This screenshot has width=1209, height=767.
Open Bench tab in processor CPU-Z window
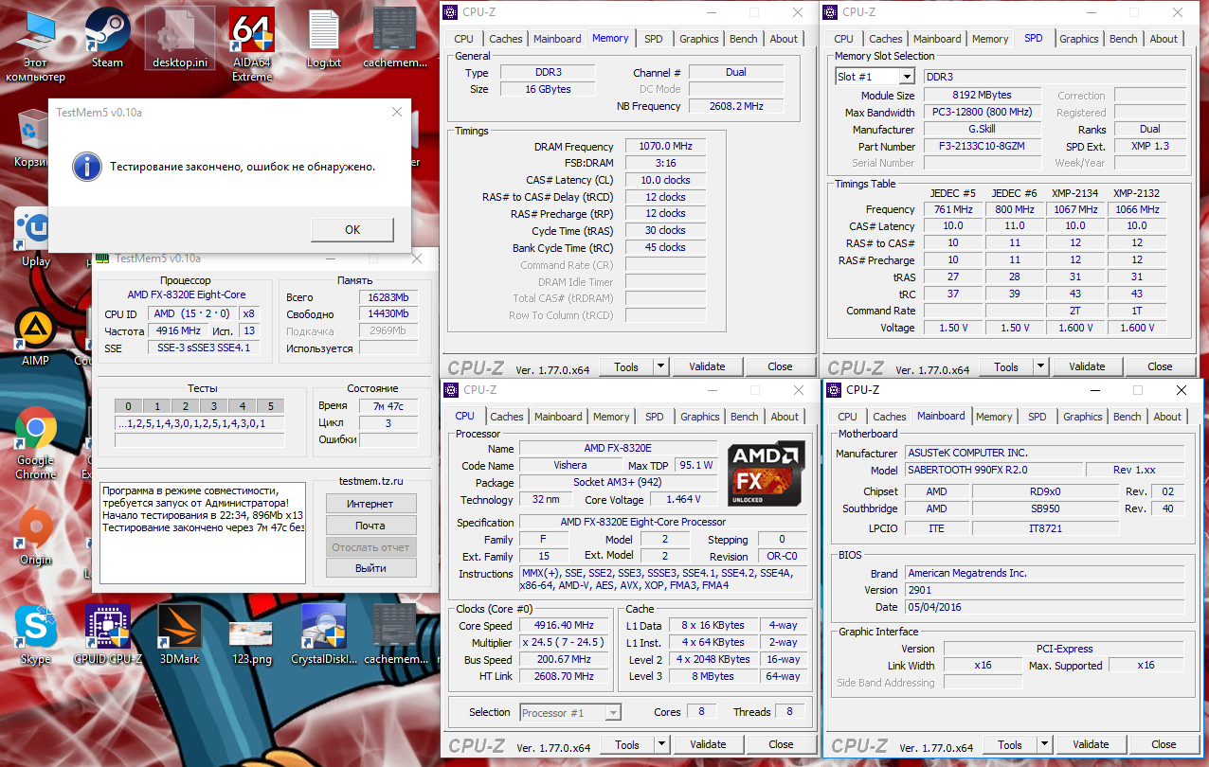pos(745,417)
